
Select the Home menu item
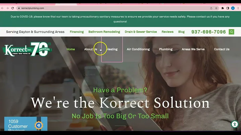[x=71, y=49]
